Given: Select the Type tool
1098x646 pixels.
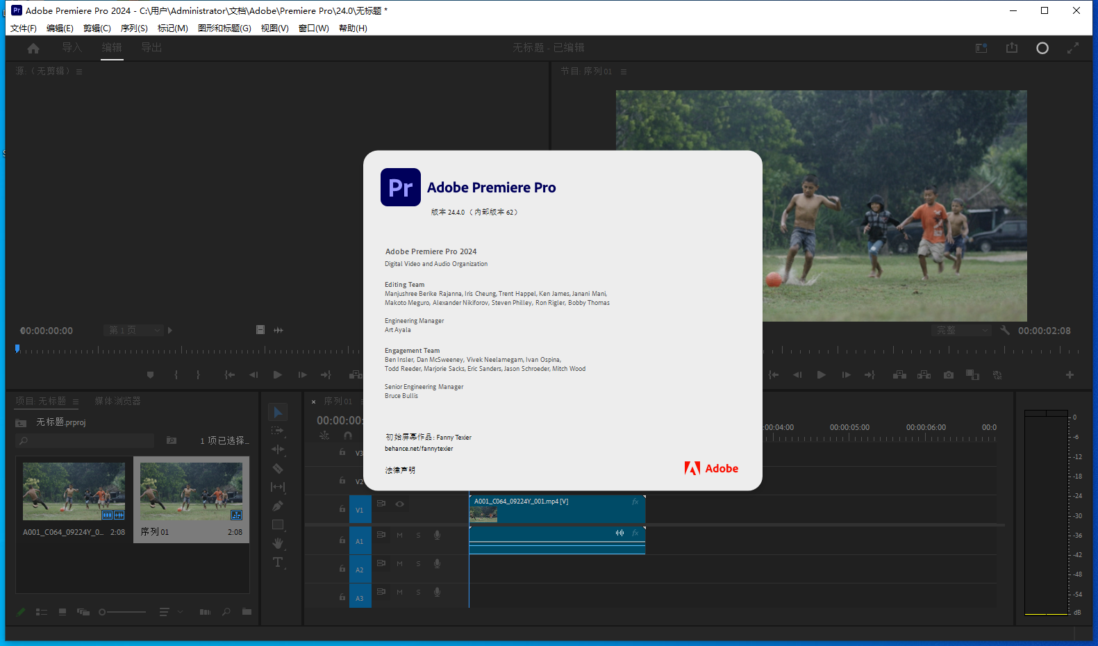Looking at the screenshot, I should (278, 563).
